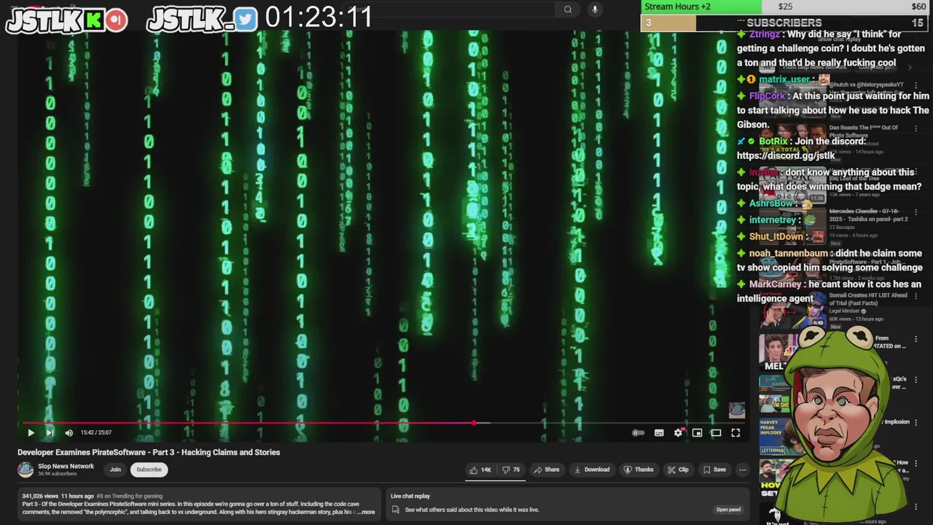The image size is (933, 525).
Task: Skip to the next video
Action: (x=50, y=432)
